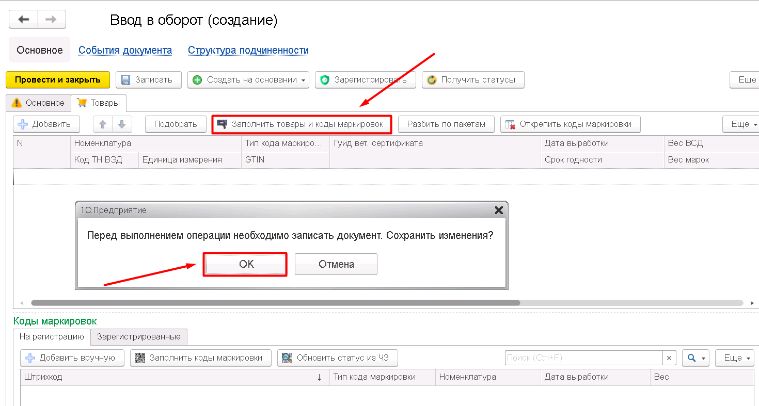The width and height of the screenshot is (759, 406).
Task: Click Открепить коды маркировки button
Action: (x=570, y=124)
